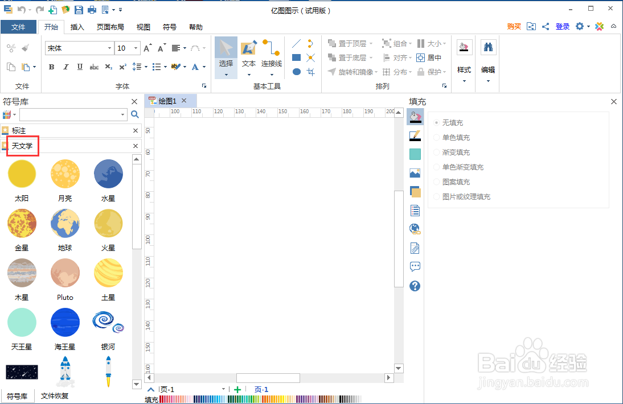Choose the Venus (金星) symbol
623x404 pixels.
[22, 224]
